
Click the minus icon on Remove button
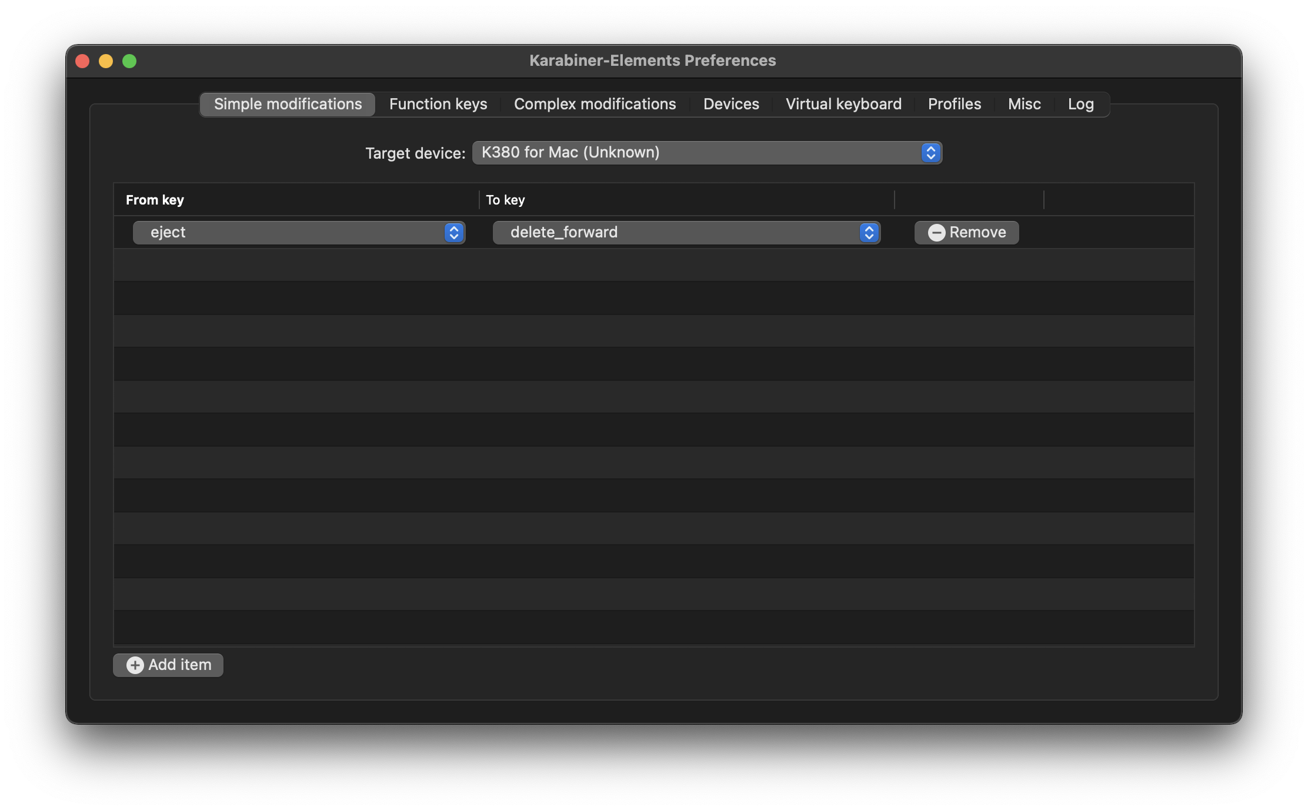[936, 233]
